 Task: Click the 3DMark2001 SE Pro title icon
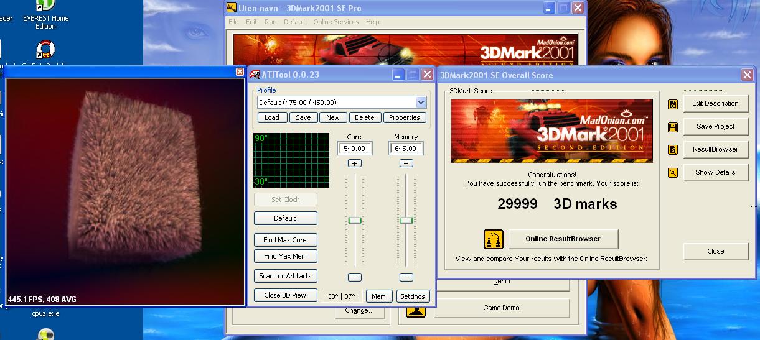232,8
